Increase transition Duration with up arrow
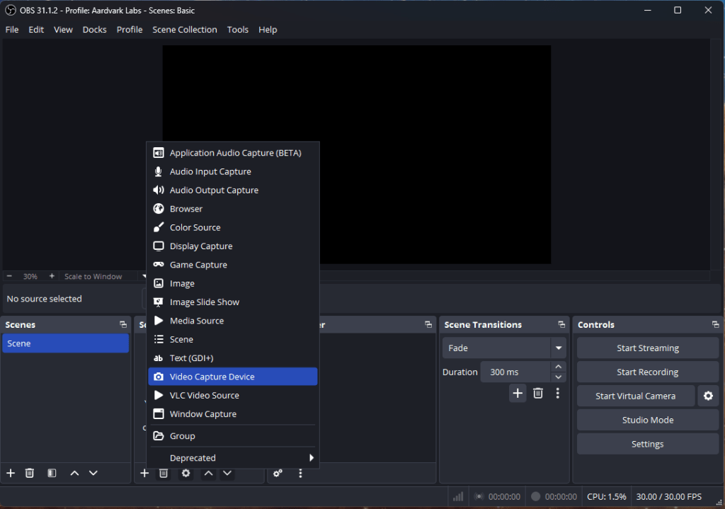Viewport: 725px width, 509px height. tap(559, 367)
